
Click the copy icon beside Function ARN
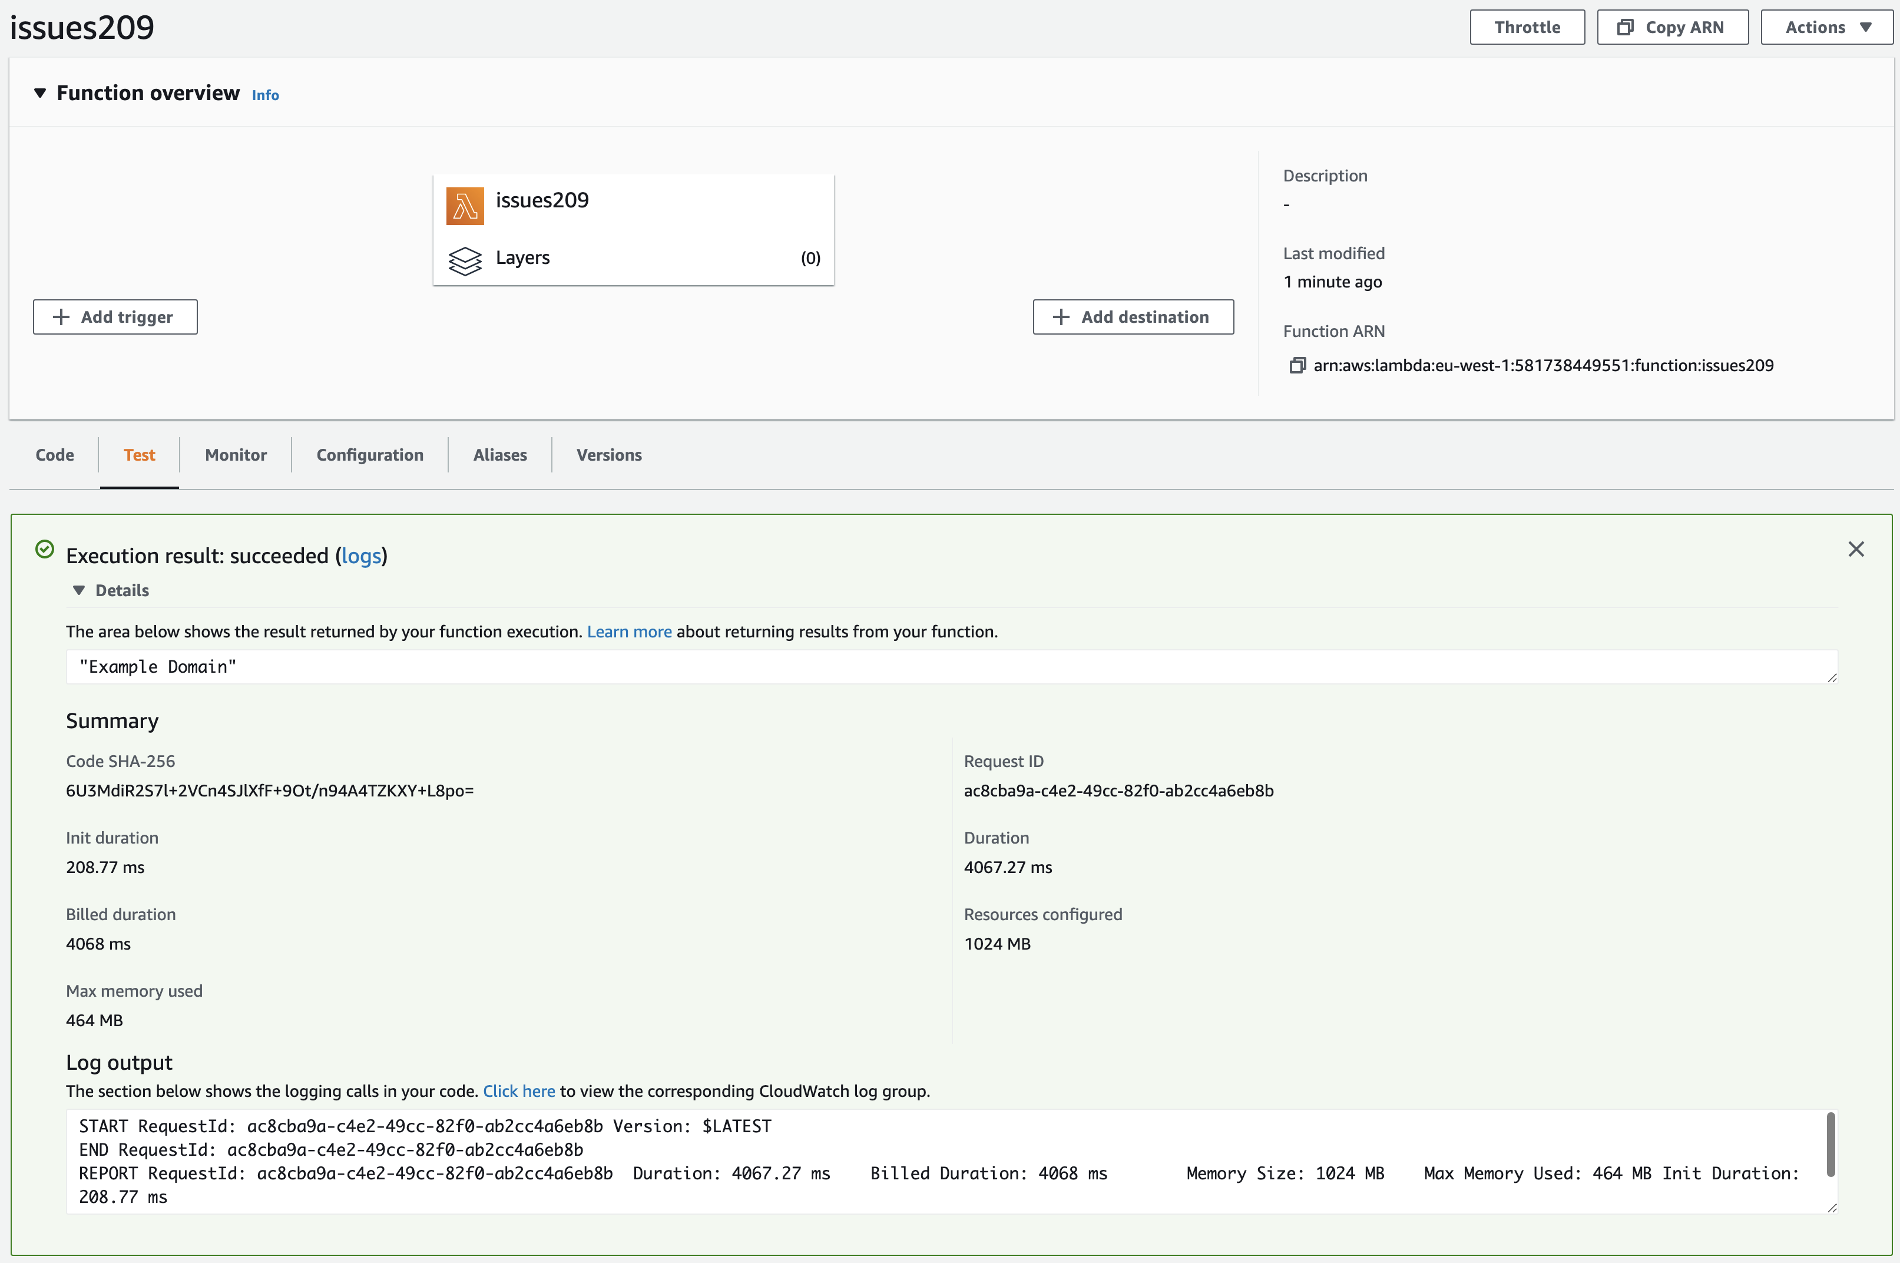(1297, 366)
